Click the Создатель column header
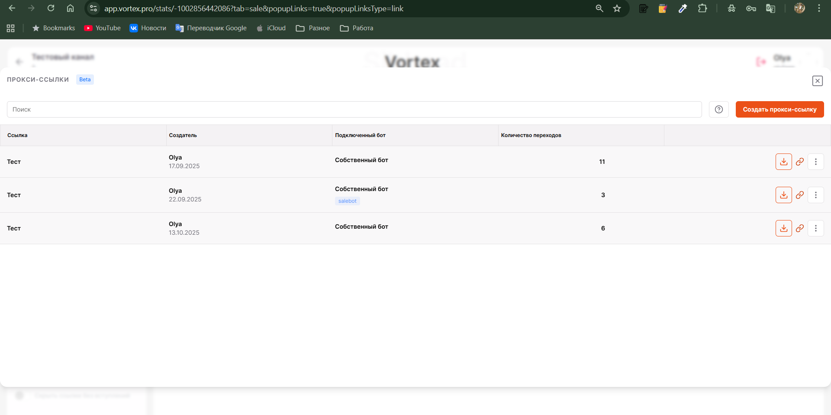Screen dimensions: 831x415 click(183, 135)
